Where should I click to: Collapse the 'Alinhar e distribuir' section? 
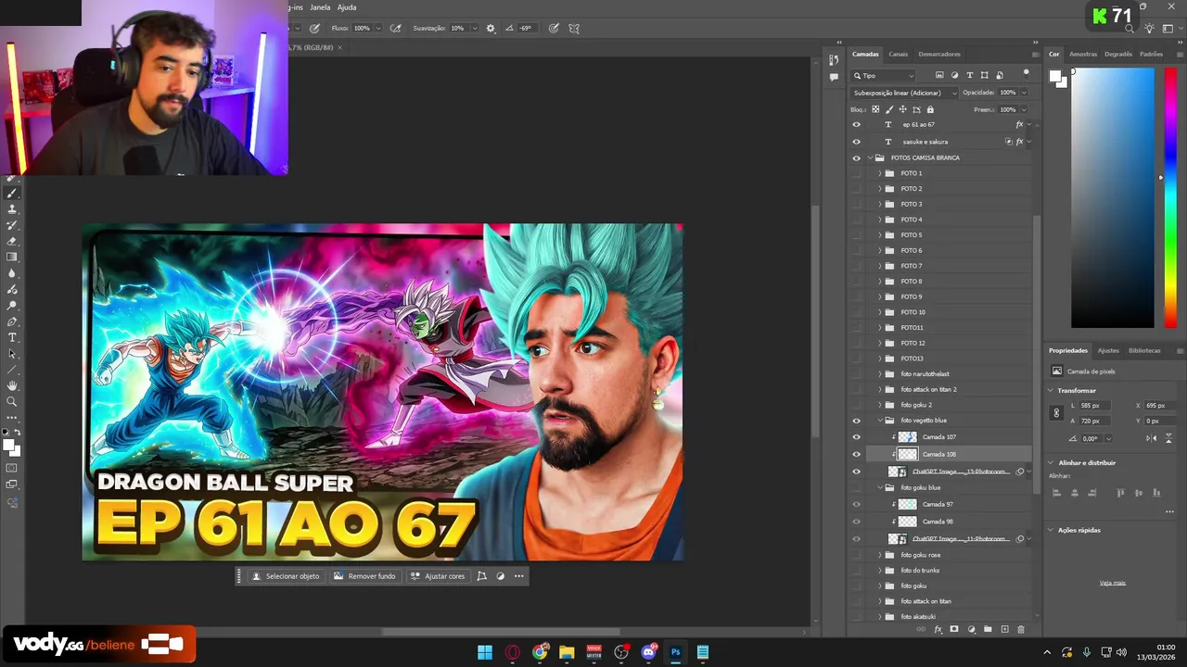1051,462
